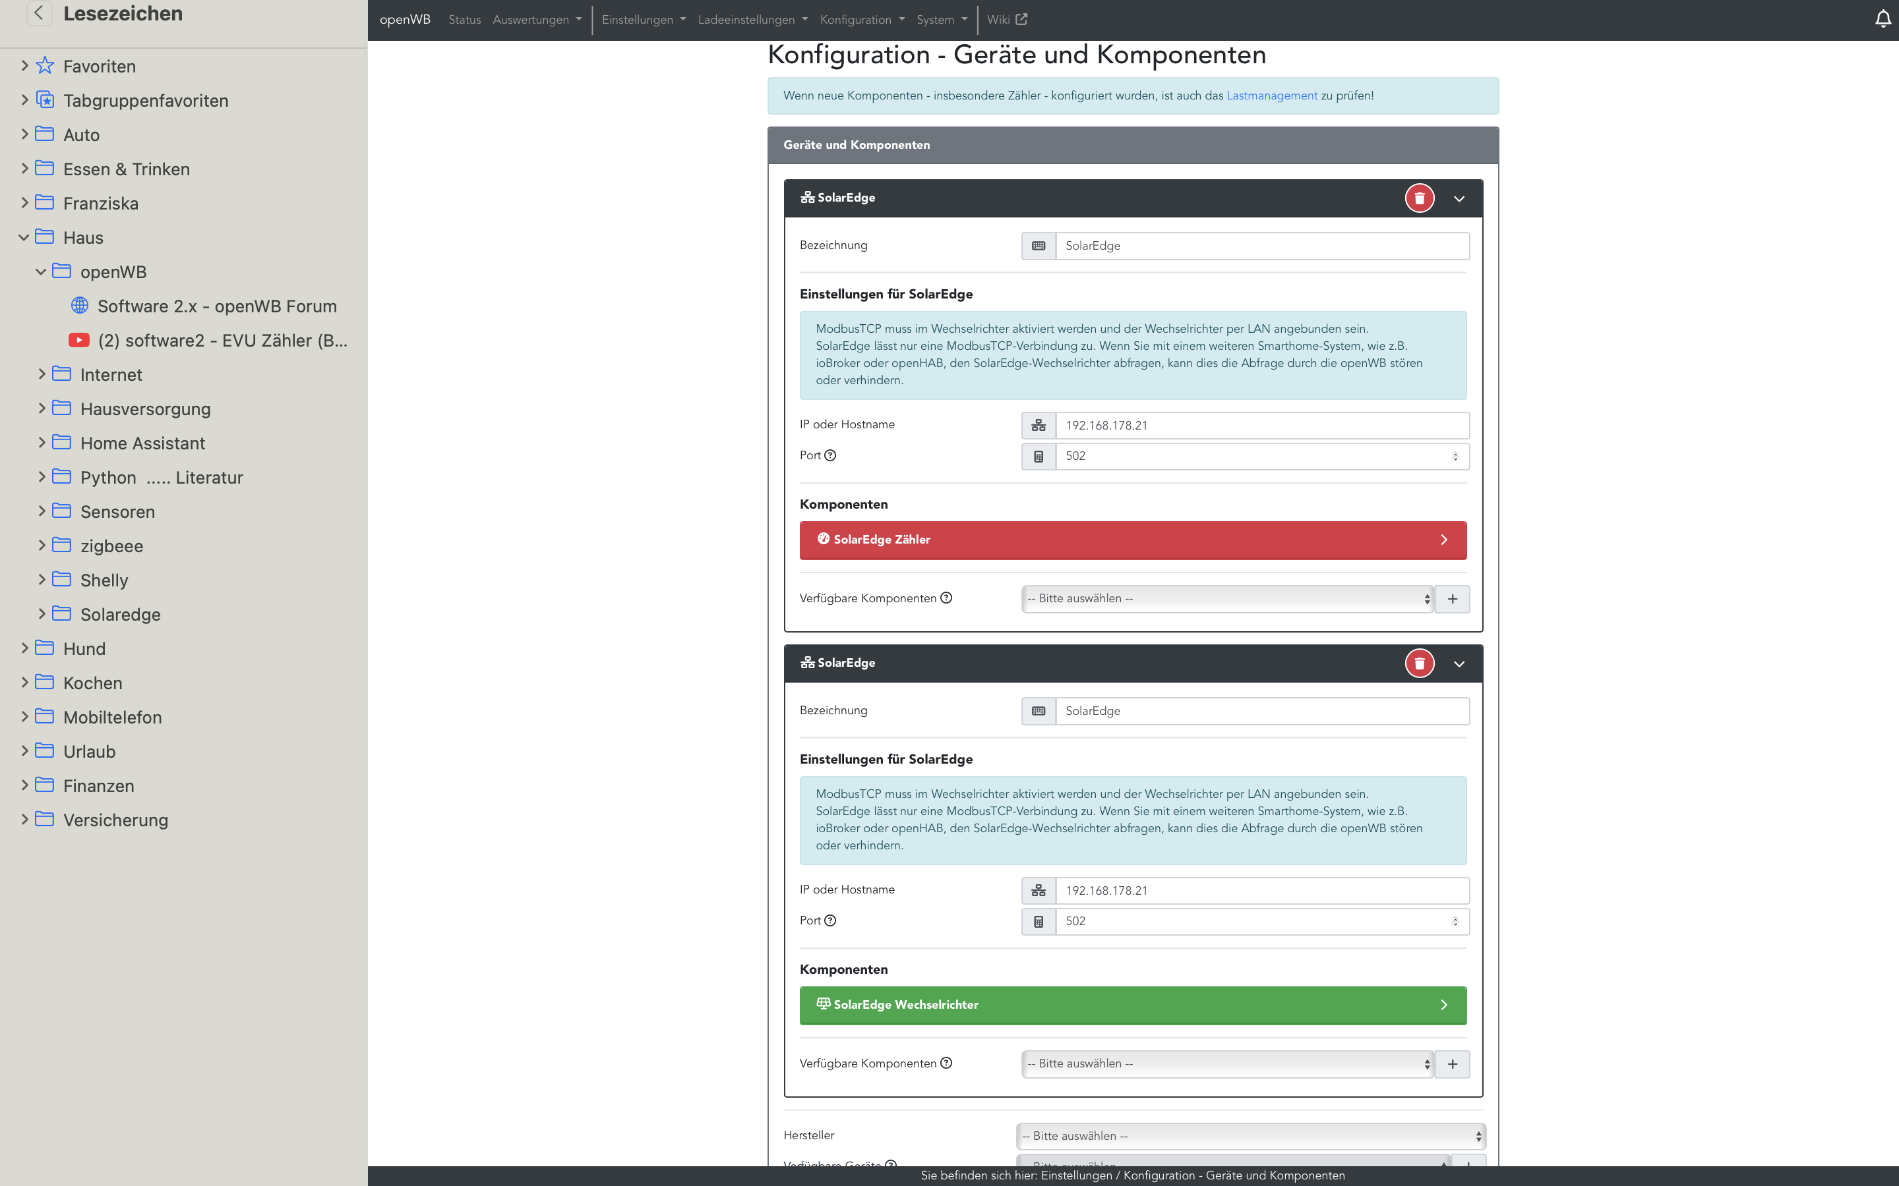The image size is (1899, 1186).
Task: Open the Hersteller dropdown
Action: click(1250, 1136)
